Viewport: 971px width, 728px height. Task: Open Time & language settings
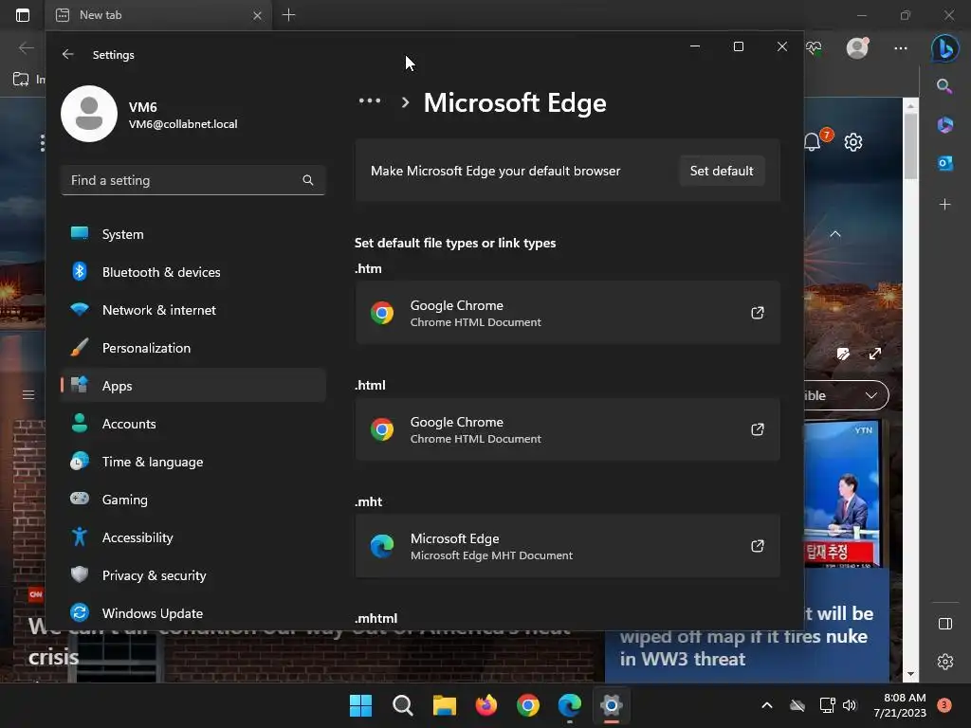pos(192,462)
